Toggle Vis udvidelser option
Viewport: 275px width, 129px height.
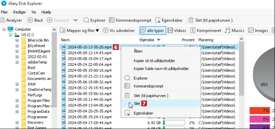pyautogui.click(x=105, y=30)
